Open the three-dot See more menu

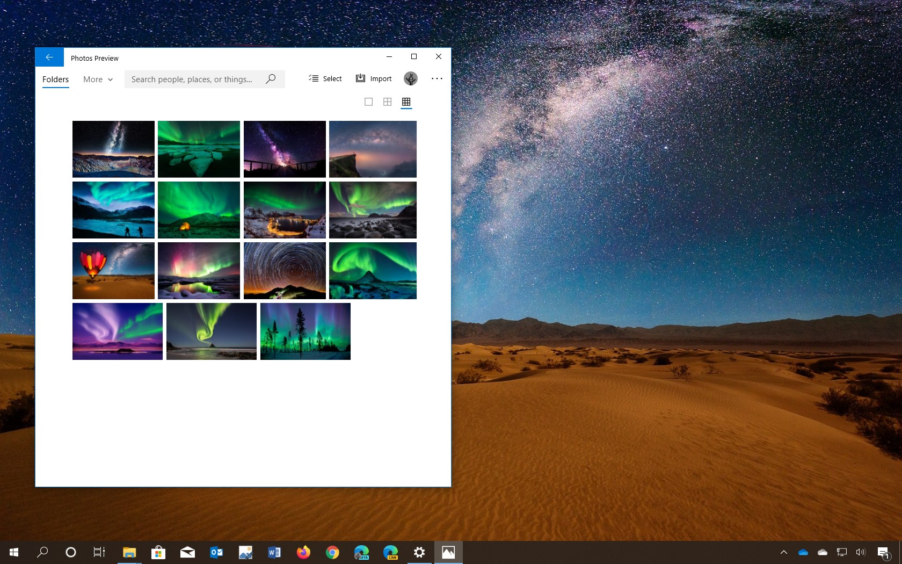(x=437, y=78)
